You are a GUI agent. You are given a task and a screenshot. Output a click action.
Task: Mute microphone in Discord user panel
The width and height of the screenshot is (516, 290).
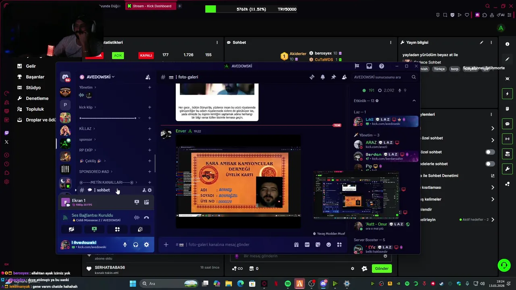pyautogui.click(x=125, y=244)
